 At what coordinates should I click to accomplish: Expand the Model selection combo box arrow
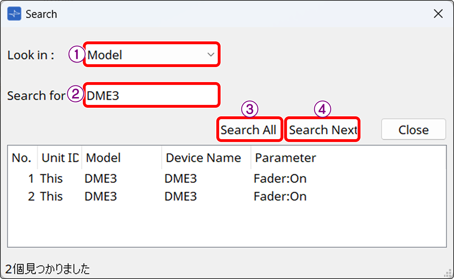pyautogui.click(x=210, y=54)
